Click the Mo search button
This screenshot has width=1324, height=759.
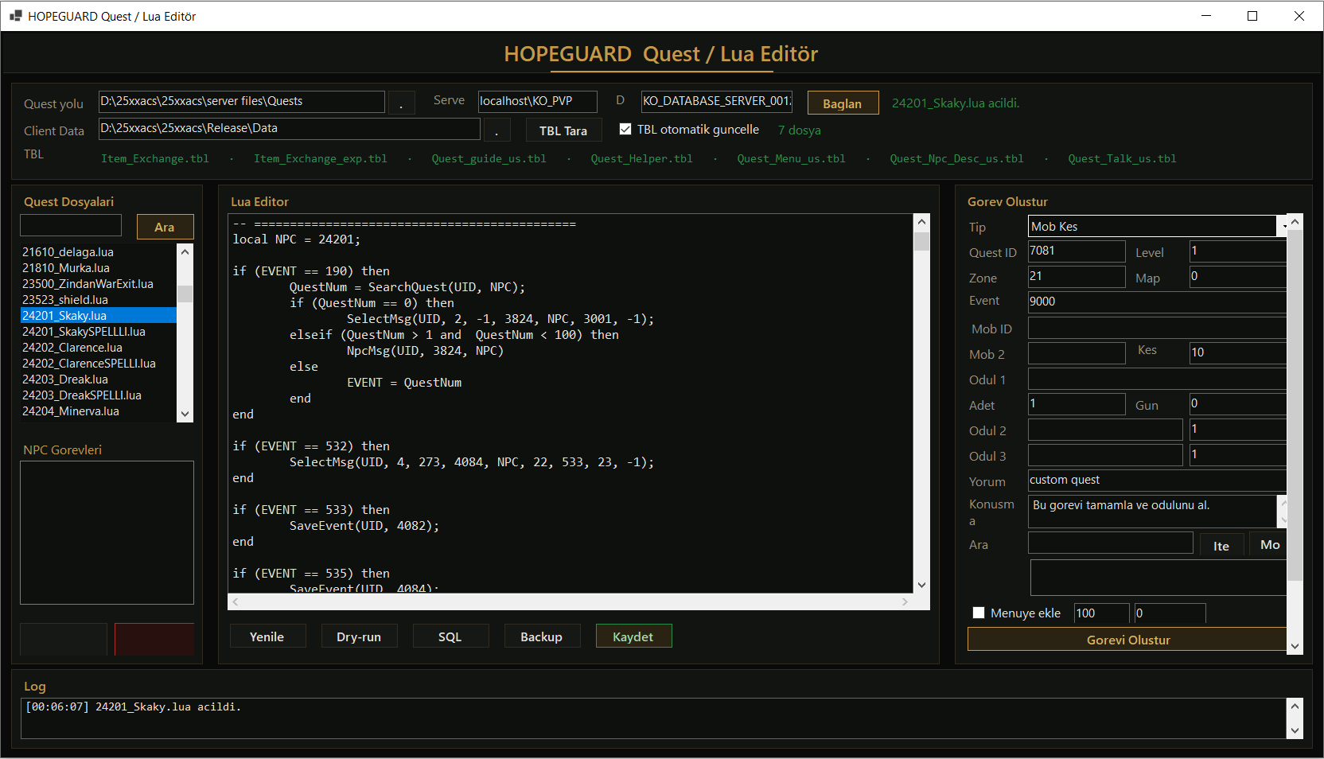click(x=1268, y=545)
